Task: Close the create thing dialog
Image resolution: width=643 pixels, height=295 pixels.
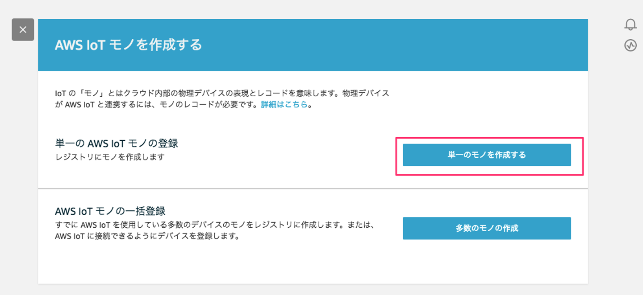Action: [23, 30]
